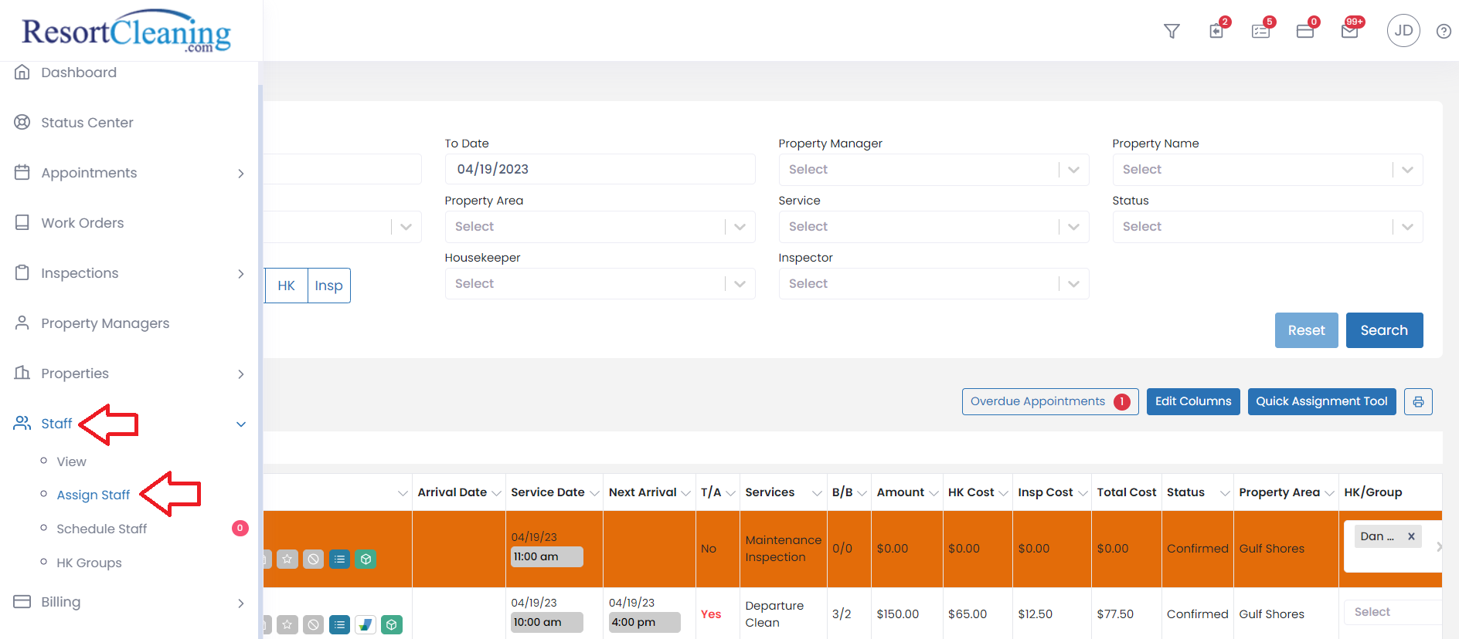Click the payment card icon with badge 0

tap(1305, 31)
